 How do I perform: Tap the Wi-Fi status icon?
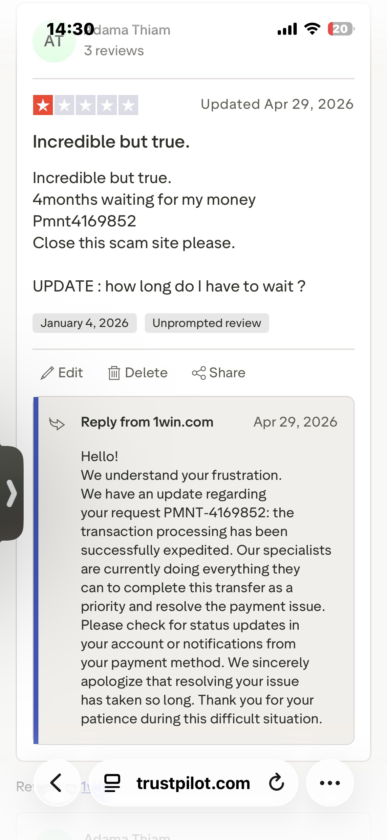pos(312,29)
